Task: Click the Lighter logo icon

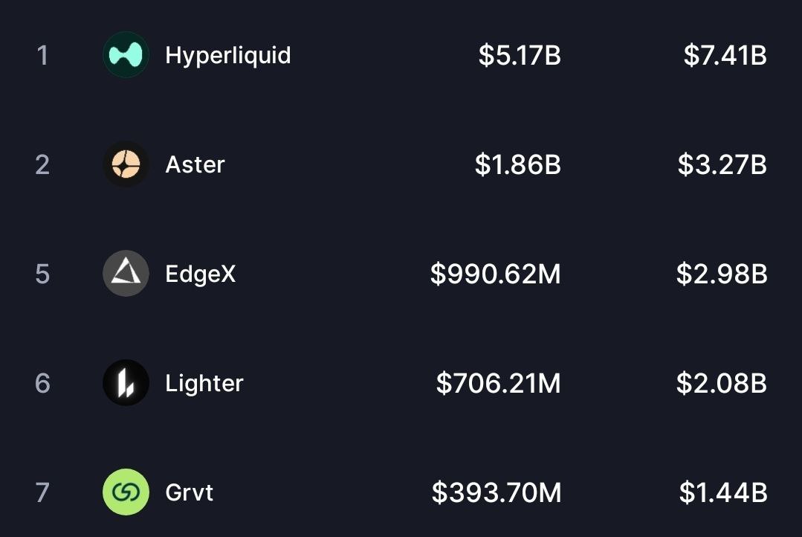Action: click(126, 383)
